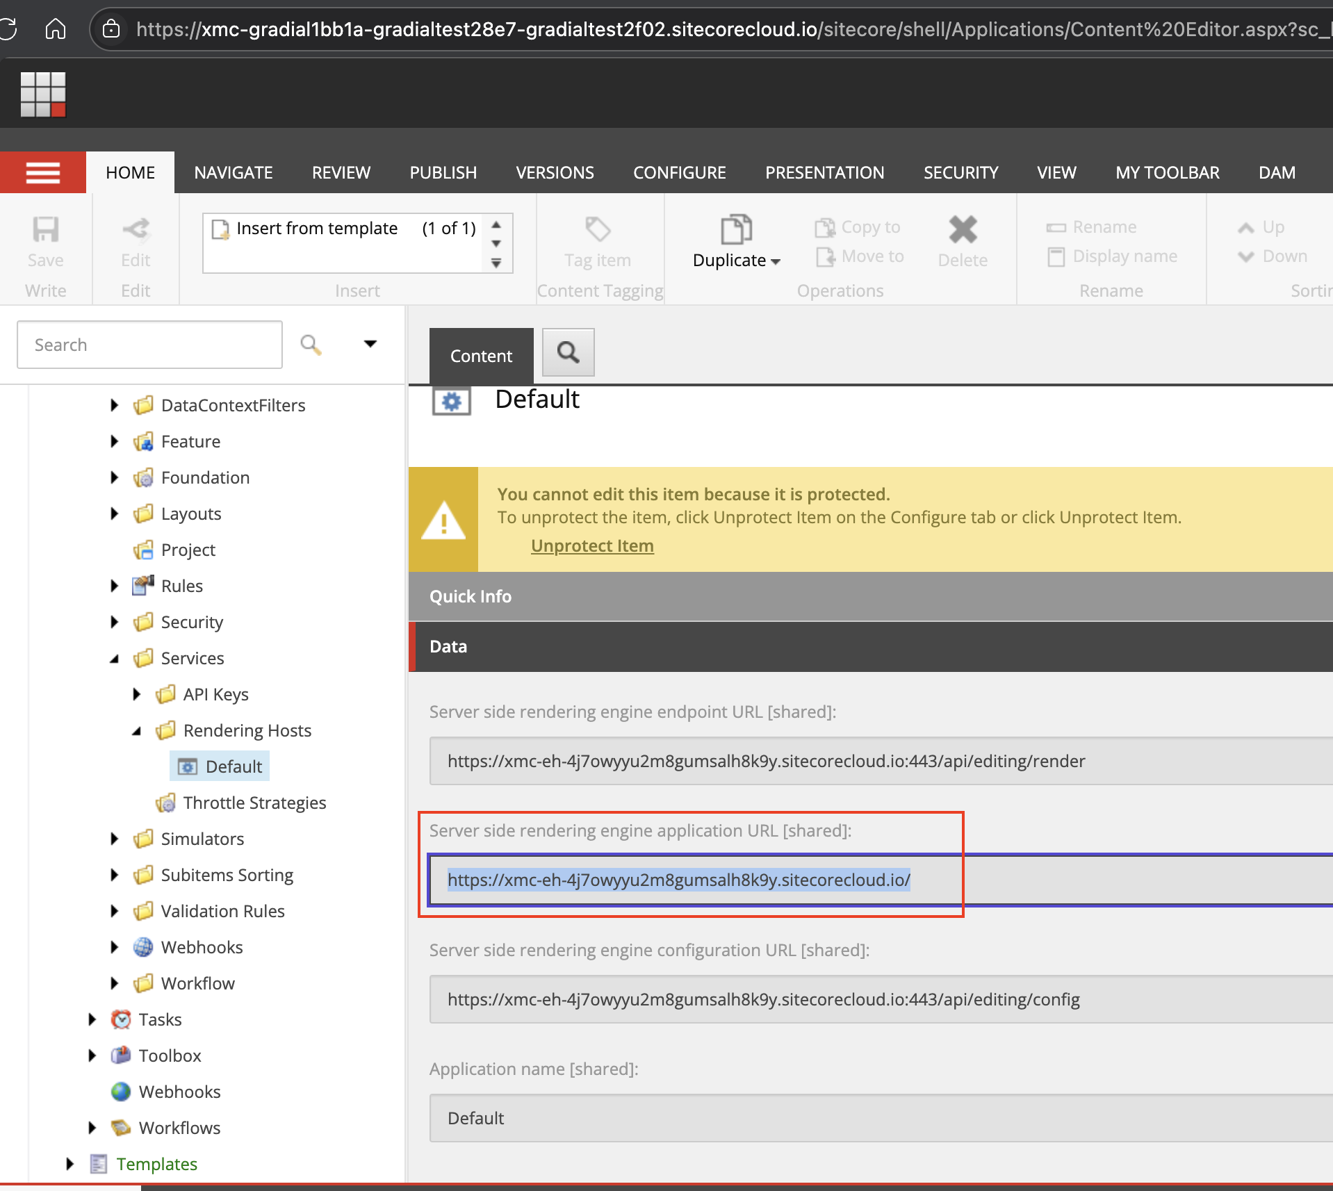Collapse the Services tree folder
The width and height of the screenshot is (1333, 1191).
(x=115, y=659)
